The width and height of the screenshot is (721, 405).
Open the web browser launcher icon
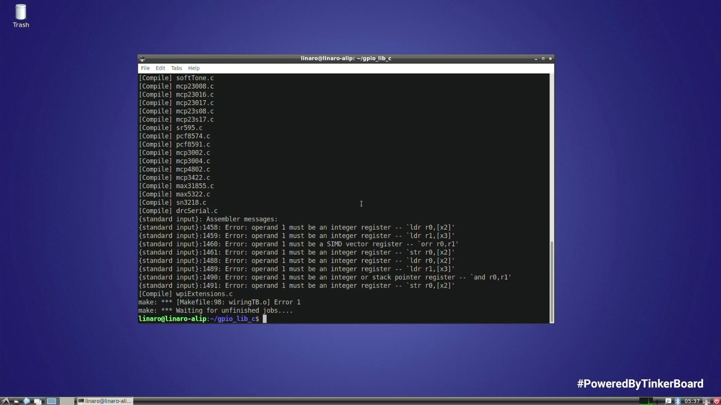point(27,401)
